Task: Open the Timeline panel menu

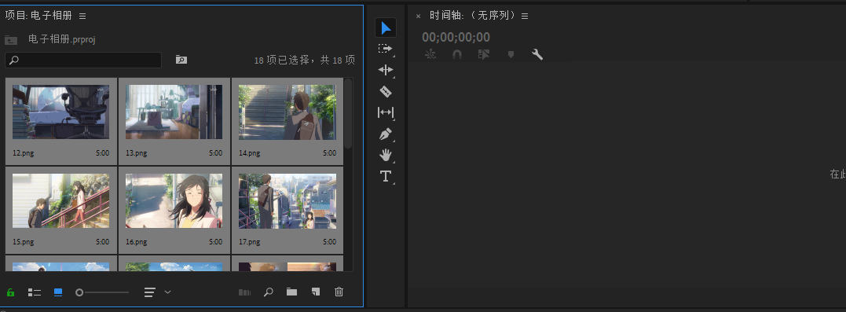Action: 525,17
